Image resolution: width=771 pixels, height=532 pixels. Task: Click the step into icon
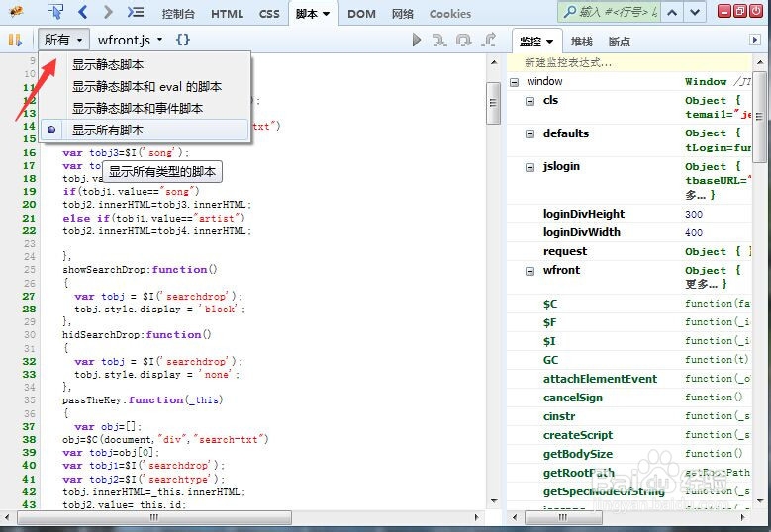[439, 40]
